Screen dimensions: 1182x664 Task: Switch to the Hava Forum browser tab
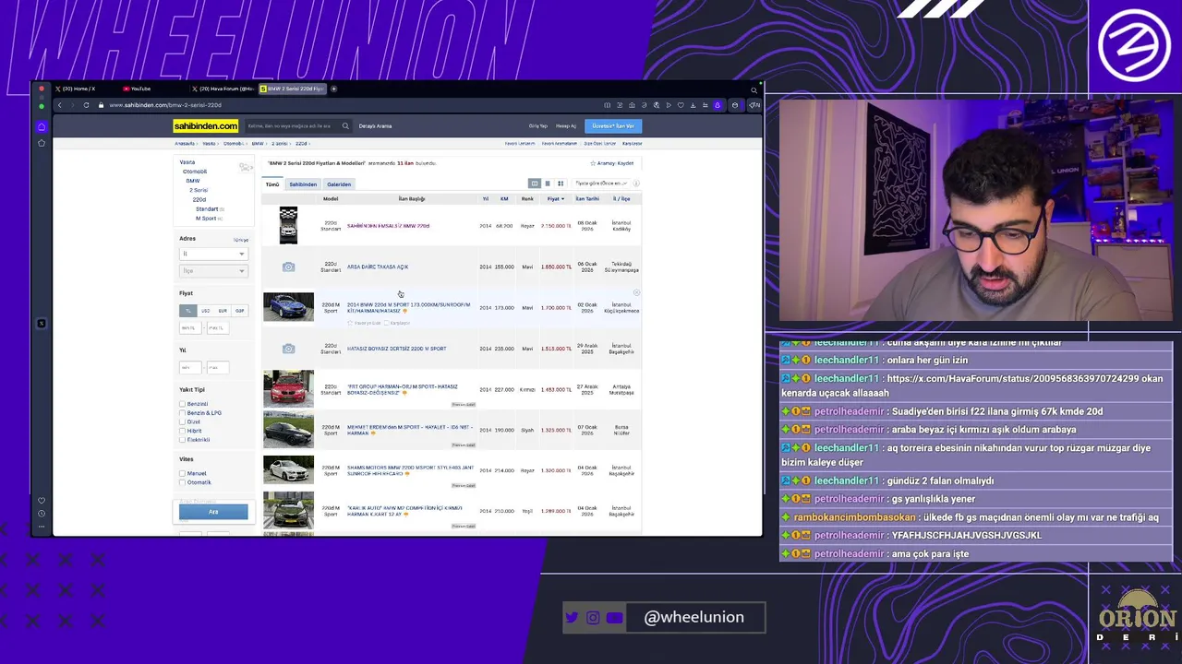(222, 89)
